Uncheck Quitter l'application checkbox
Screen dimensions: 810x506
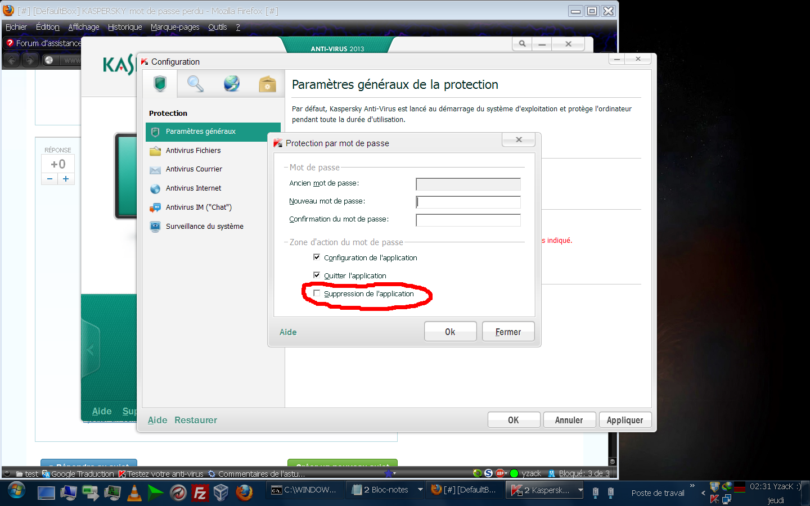[x=317, y=275]
